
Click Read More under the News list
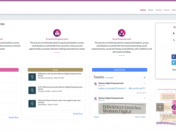coord(78,114)
